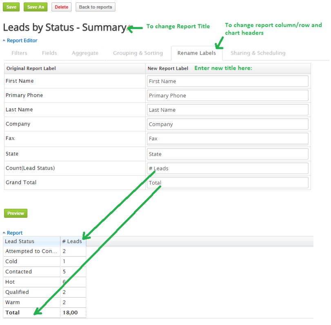
Task: Click the green Save button
Action: click(x=11, y=7)
